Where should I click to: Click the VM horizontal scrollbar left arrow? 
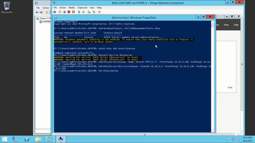pyautogui.click(x=54, y=135)
